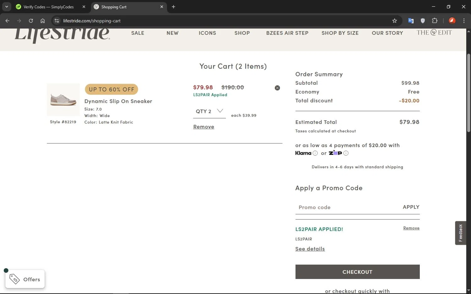Open the tab search dropdown arrow
471x294 pixels.
[x=7, y=7]
